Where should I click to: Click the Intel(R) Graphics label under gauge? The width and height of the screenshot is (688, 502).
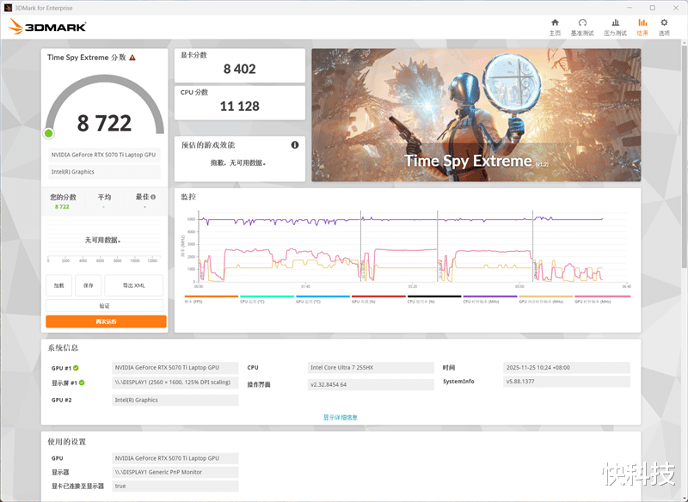click(x=104, y=172)
